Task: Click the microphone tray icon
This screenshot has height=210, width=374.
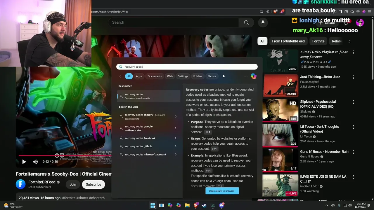Action: point(339,205)
